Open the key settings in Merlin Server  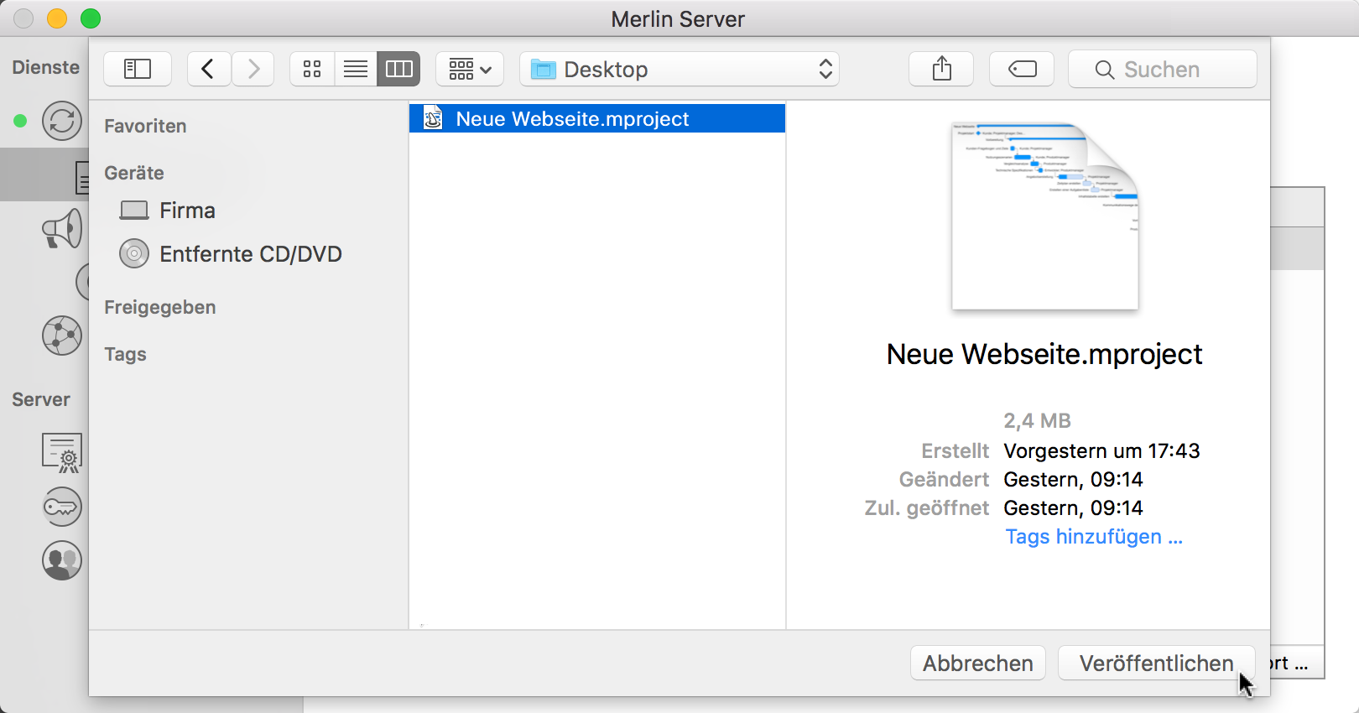coord(62,507)
